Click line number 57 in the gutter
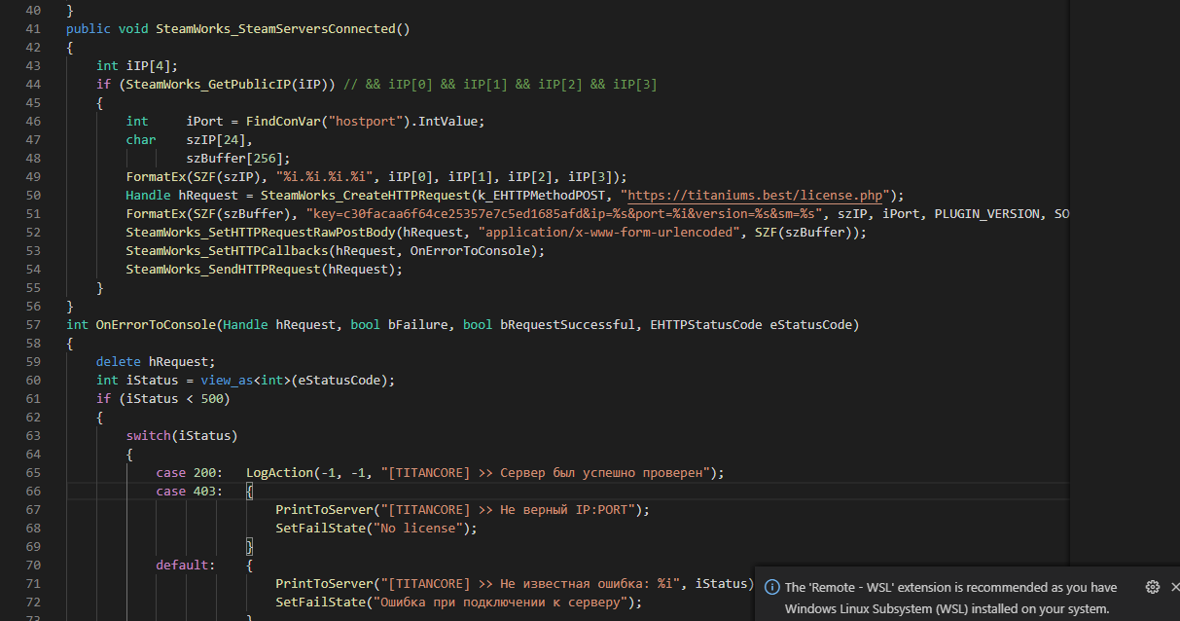Viewport: 1180px width, 621px height. click(34, 324)
